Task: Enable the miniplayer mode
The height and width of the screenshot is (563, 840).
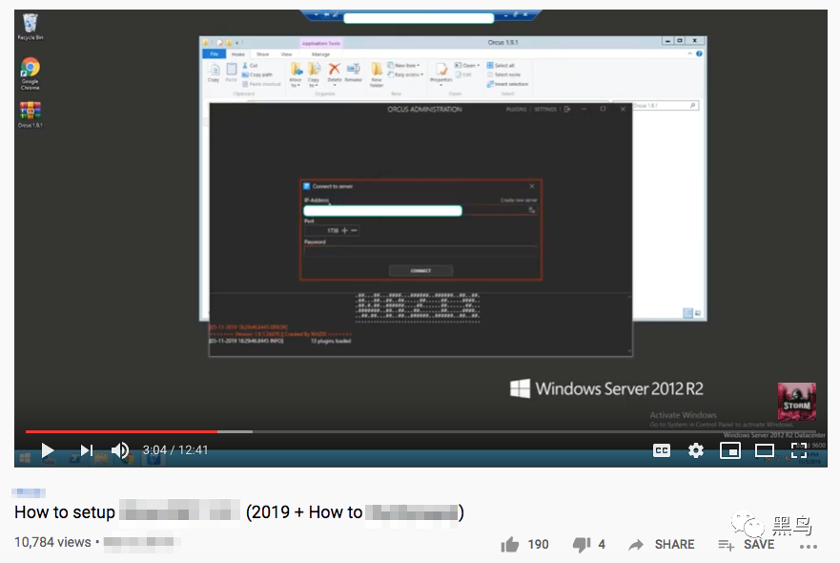Action: 729,450
